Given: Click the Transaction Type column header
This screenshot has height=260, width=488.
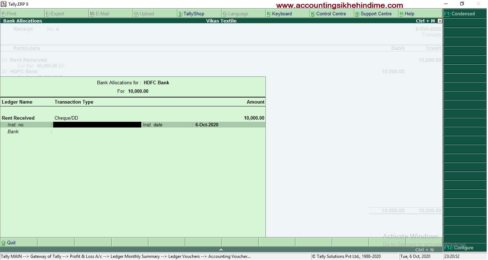Looking at the screenshot, I should point(74,102).
